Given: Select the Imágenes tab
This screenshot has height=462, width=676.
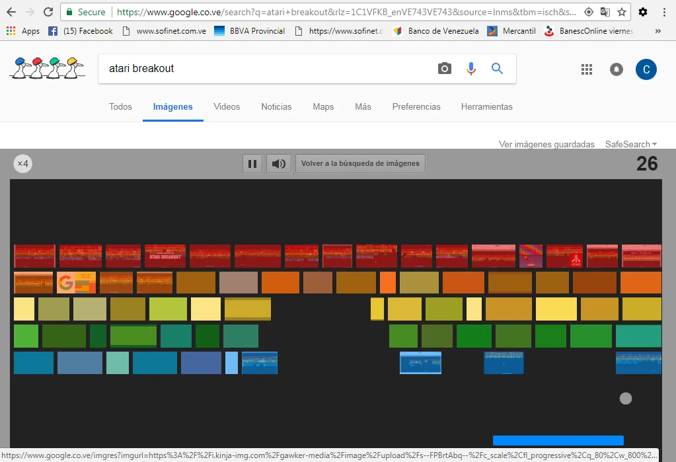Looking at the screenshot, I should [x=173, y=106].
